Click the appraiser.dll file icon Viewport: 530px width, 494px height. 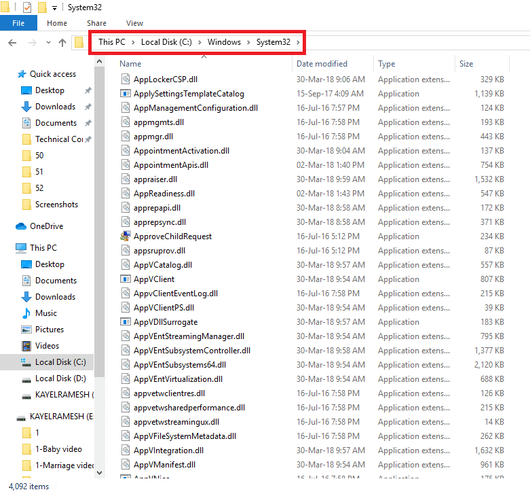pos(126,179)
